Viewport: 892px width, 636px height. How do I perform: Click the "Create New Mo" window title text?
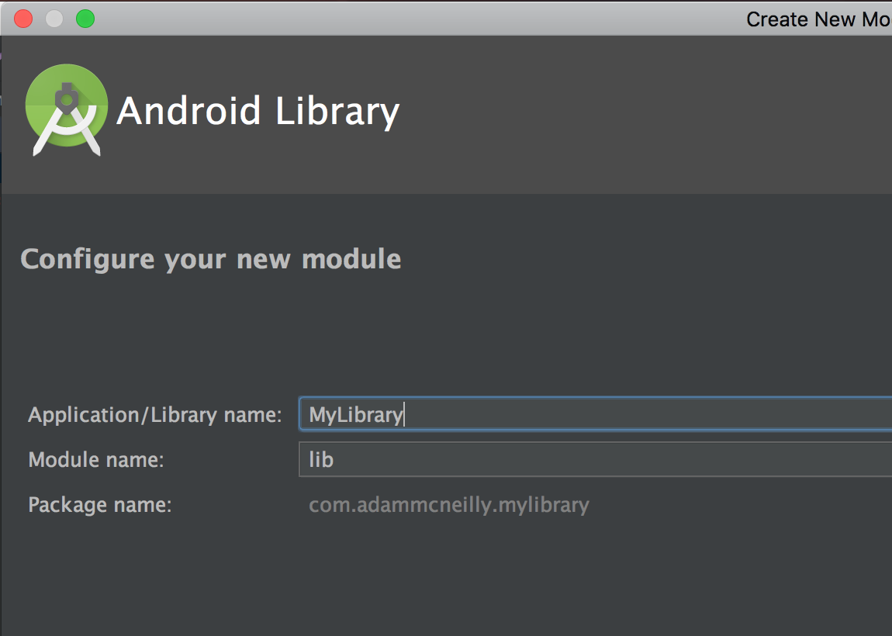(818, 19)
